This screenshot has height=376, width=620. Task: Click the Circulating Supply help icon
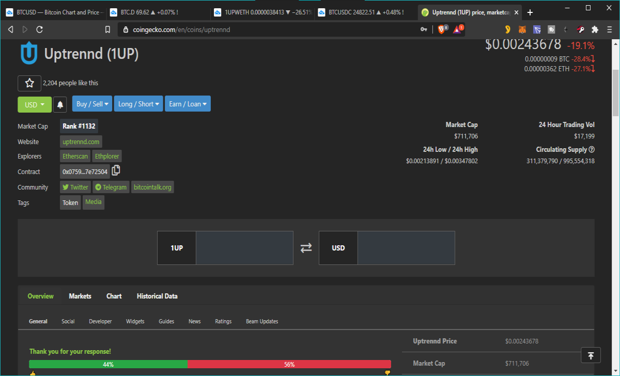[592, 150]
